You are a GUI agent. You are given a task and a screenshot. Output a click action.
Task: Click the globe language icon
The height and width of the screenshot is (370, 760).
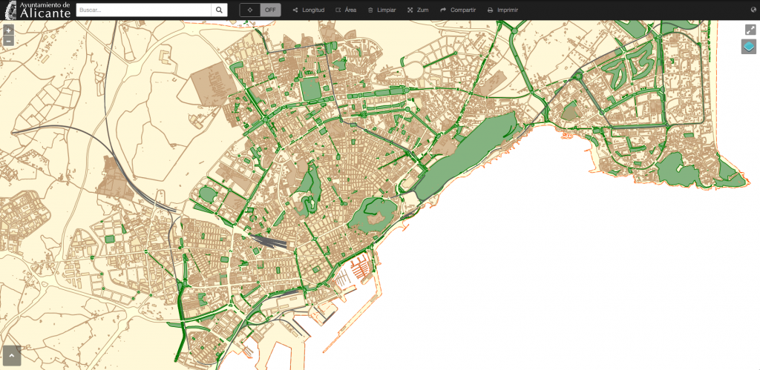coord(753,10)
